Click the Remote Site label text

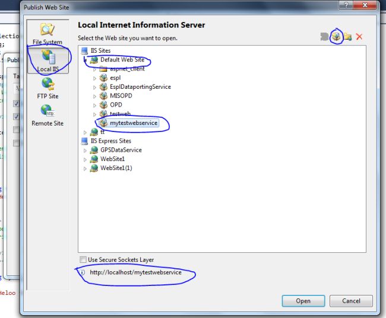coord(48,124)
